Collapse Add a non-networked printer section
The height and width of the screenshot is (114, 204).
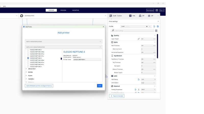coord(63,47)
